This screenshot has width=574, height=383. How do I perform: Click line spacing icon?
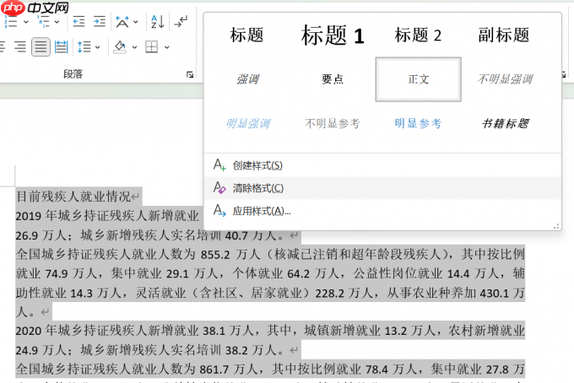coord(84,47)
